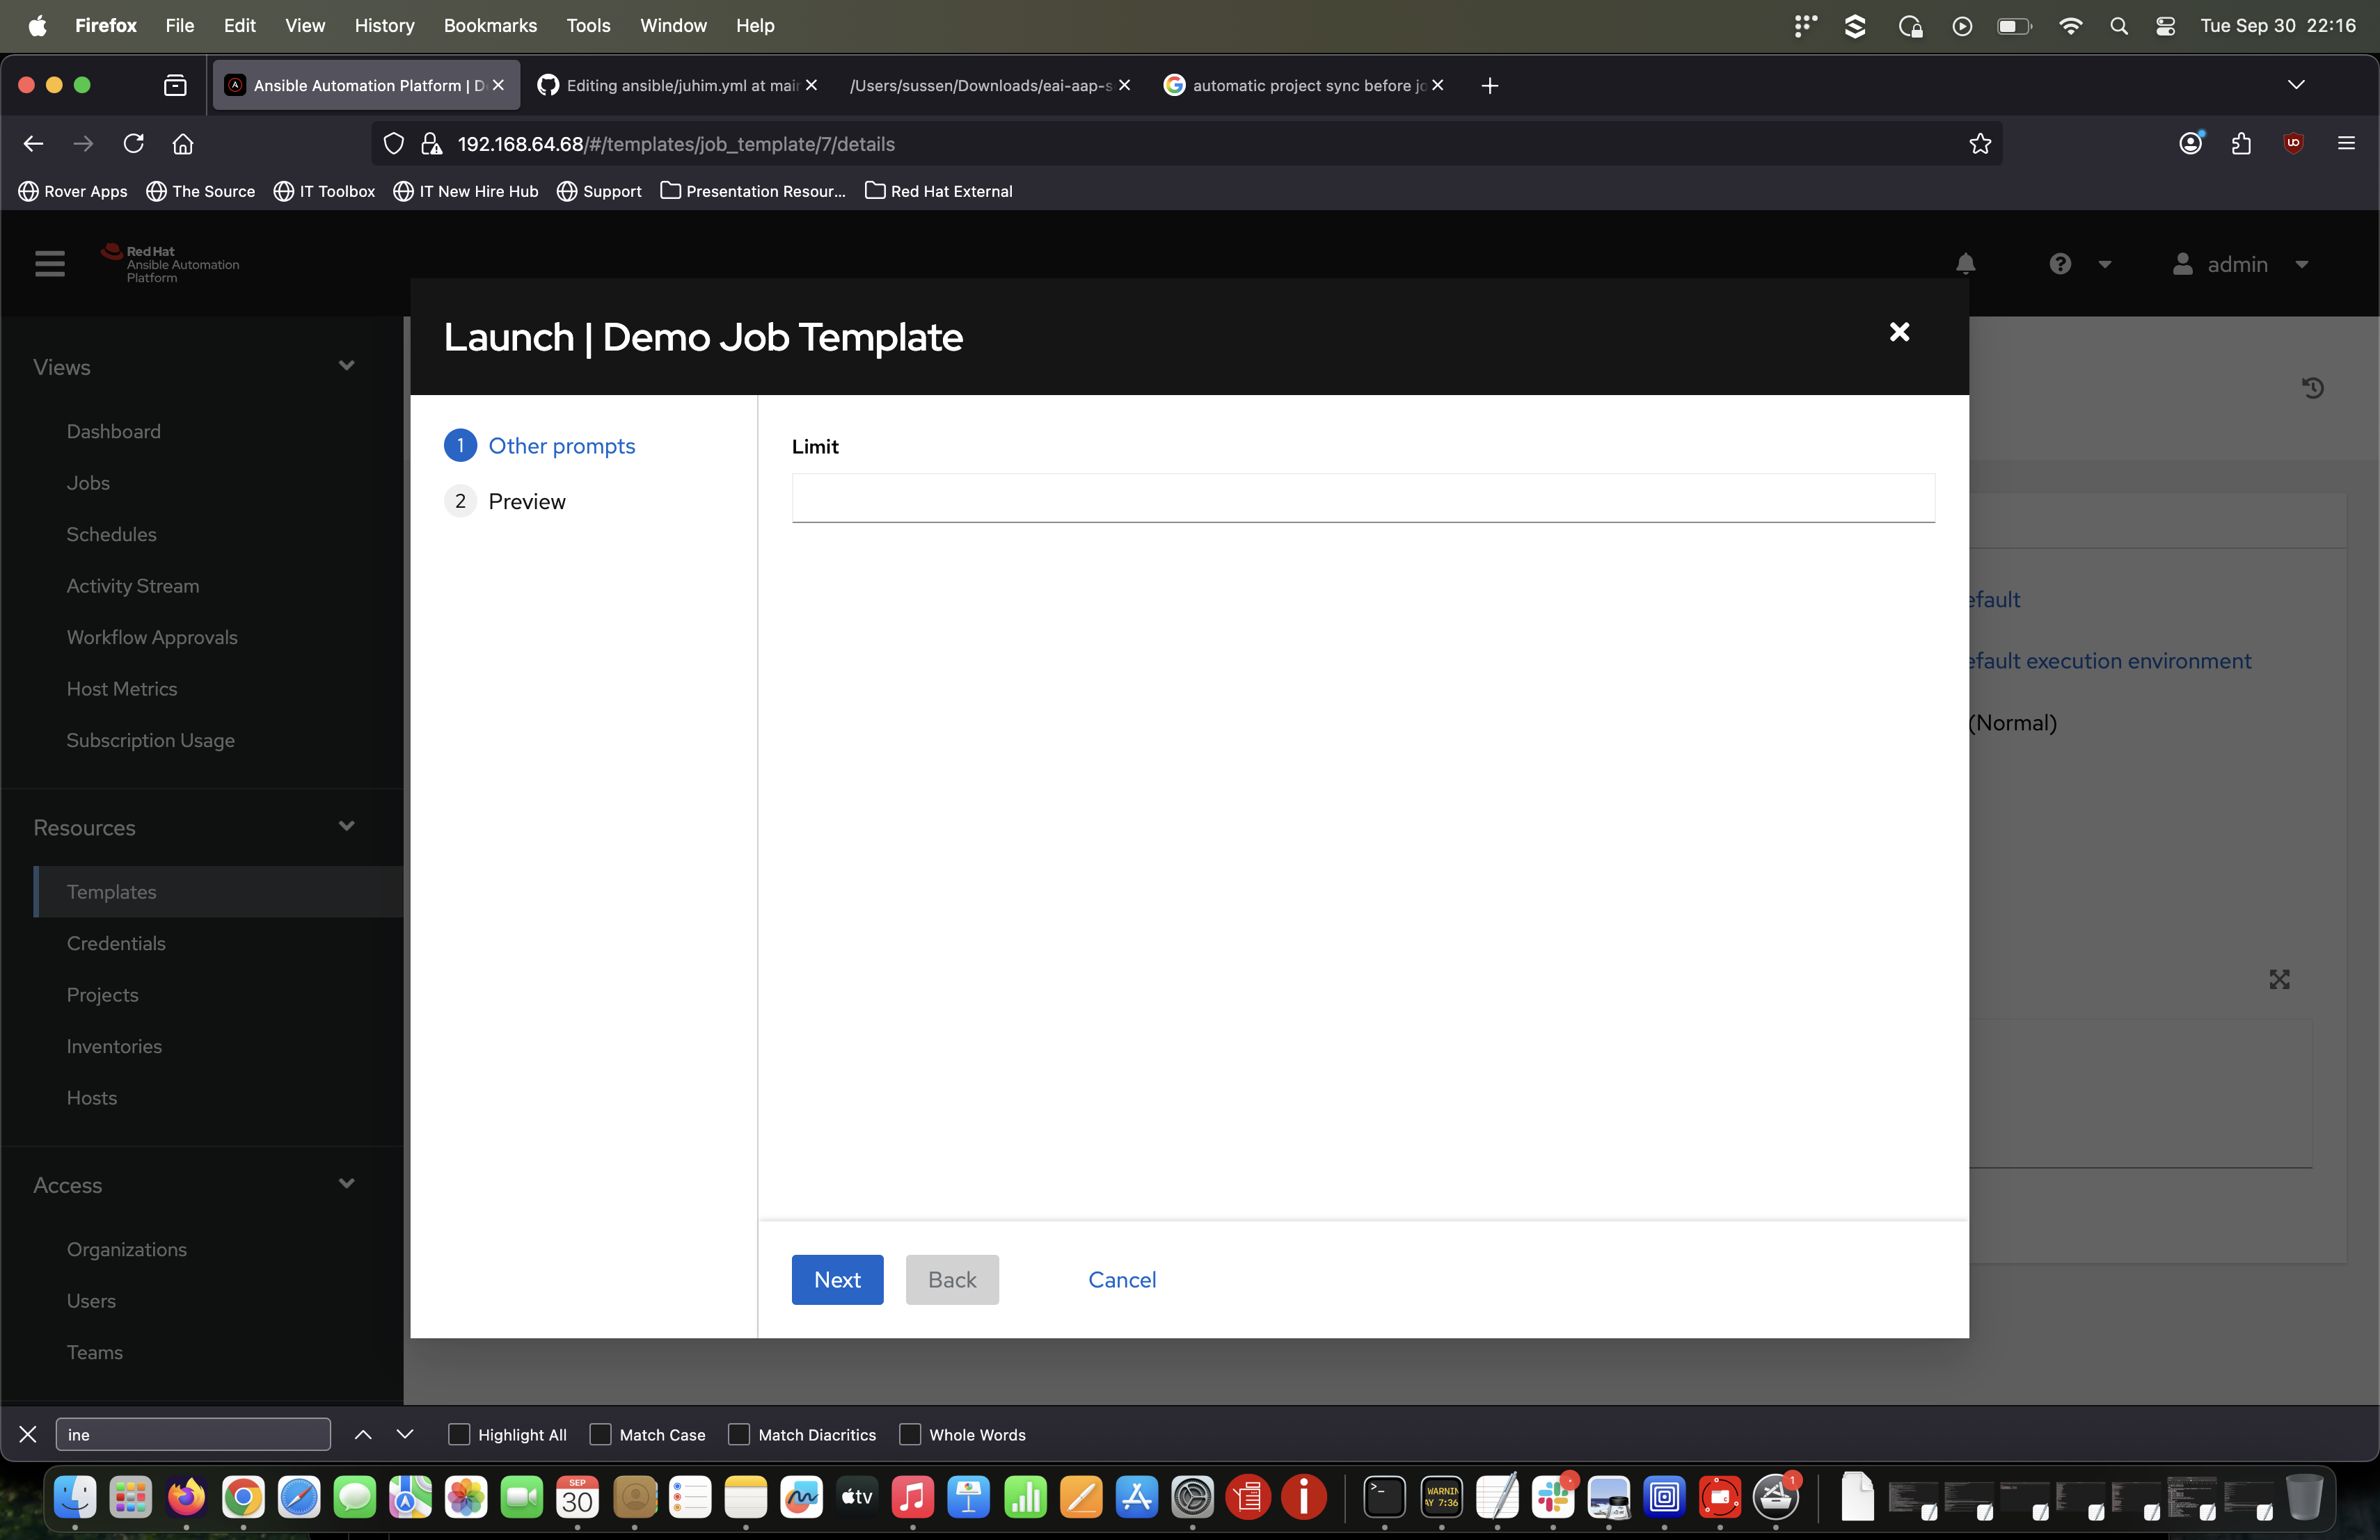Open the Bookmarks menu in menu bar
This screenshot has width=2380, height=1540.
tap(490, 25)
